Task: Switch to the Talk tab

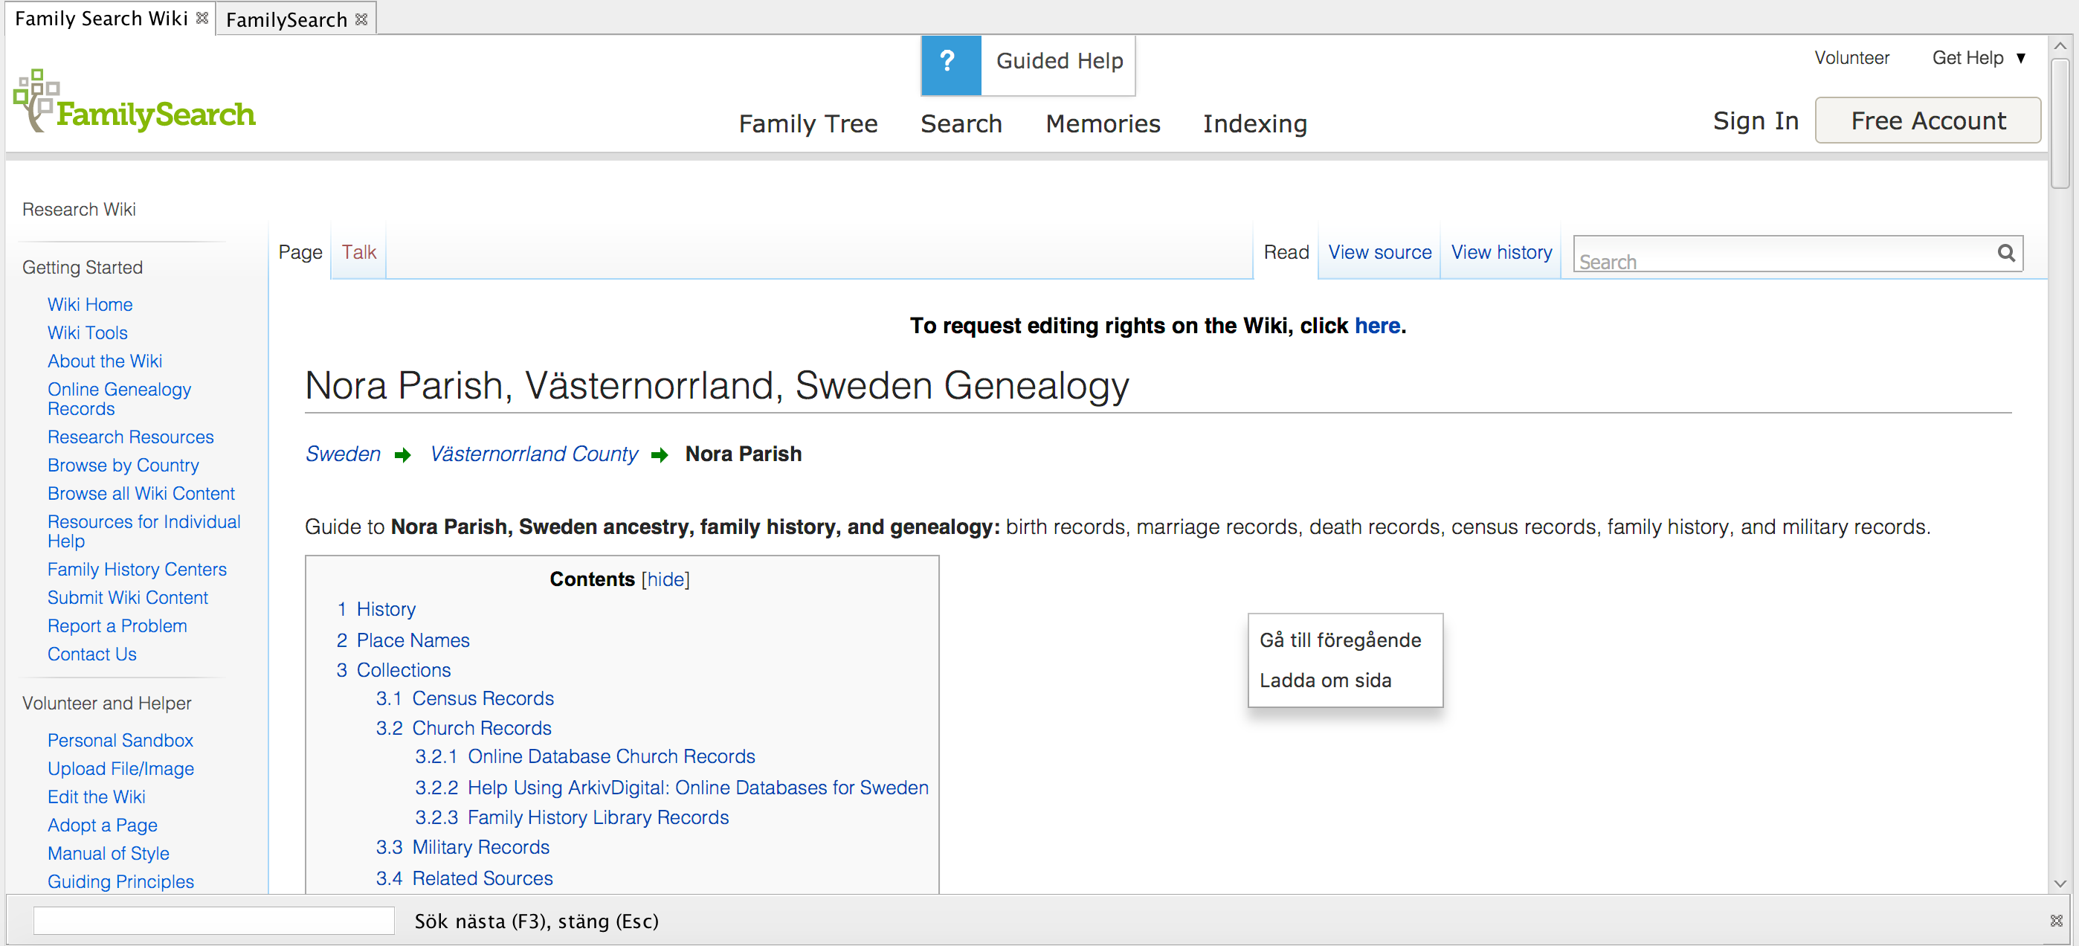Action: point(358,253)
